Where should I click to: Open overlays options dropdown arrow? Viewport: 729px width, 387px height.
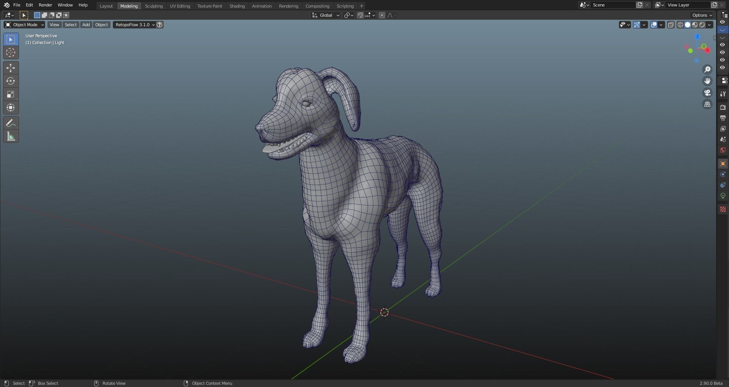(x=661, y=25)
